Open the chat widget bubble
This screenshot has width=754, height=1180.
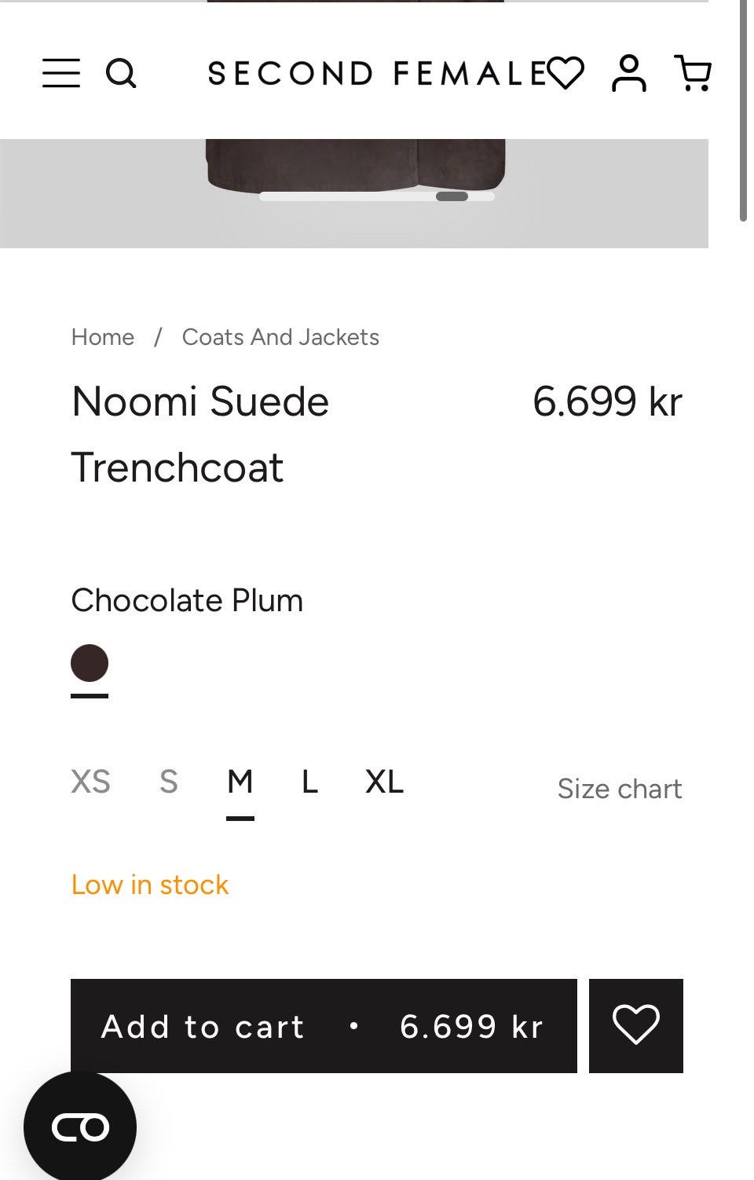click(79, 1127)
